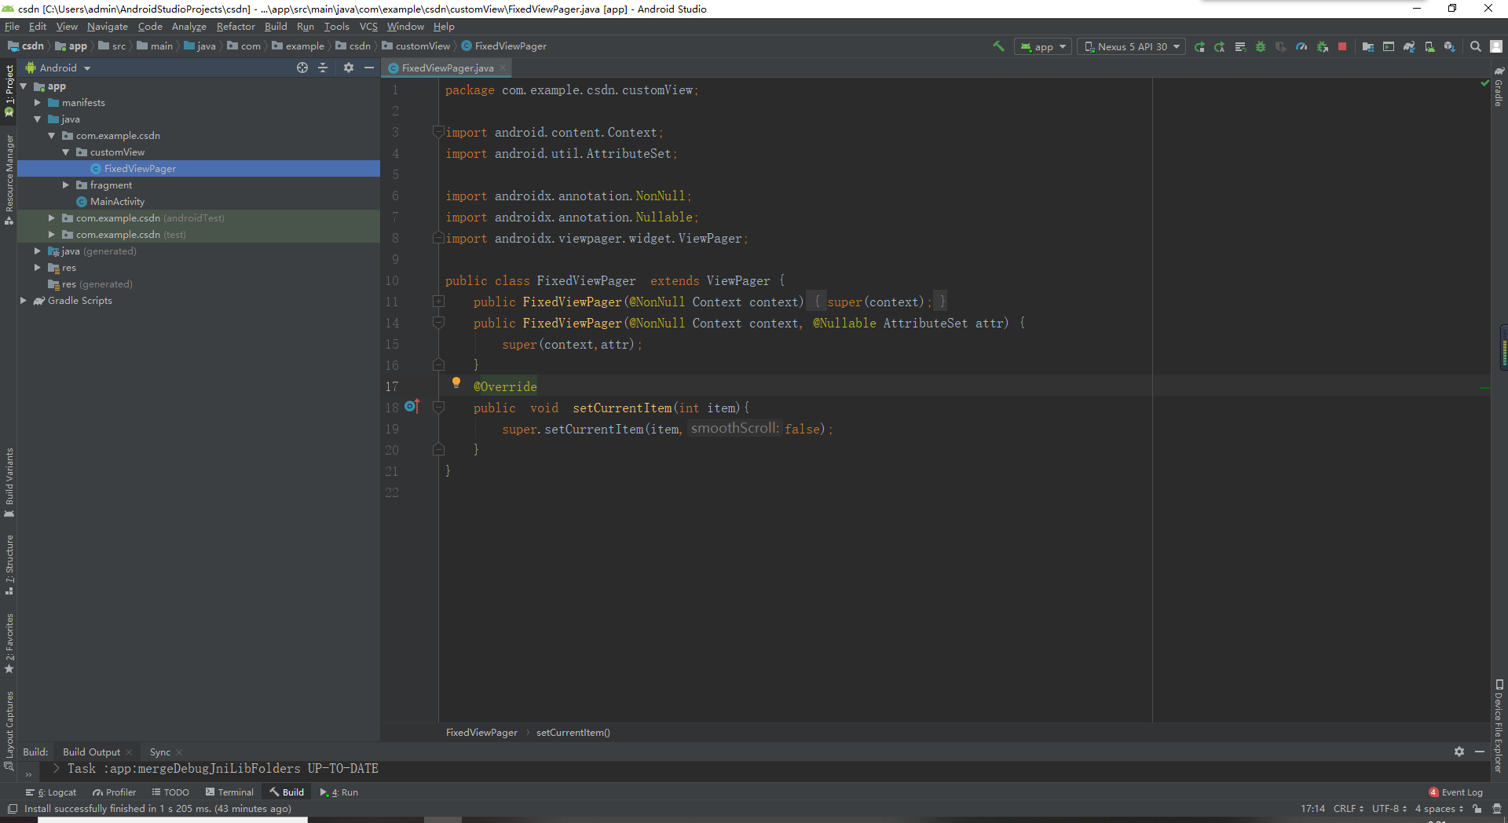Collapse the FixedViewPager constructor fold marker
This screenshot has width=1508, height=823.
click(x=439, y=323)
